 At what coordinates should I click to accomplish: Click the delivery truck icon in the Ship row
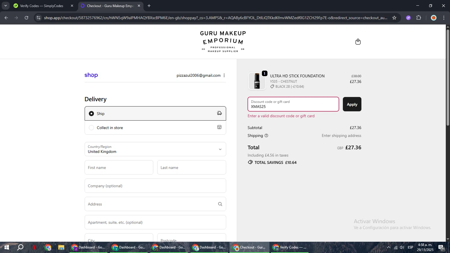(219, 113)
